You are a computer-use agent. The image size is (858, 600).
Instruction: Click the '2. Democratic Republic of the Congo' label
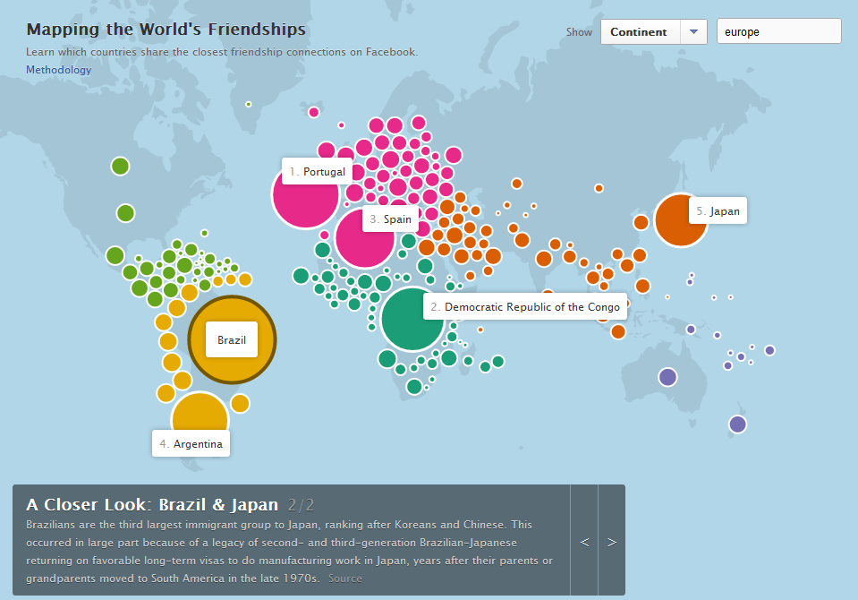[x=525, y=307]
